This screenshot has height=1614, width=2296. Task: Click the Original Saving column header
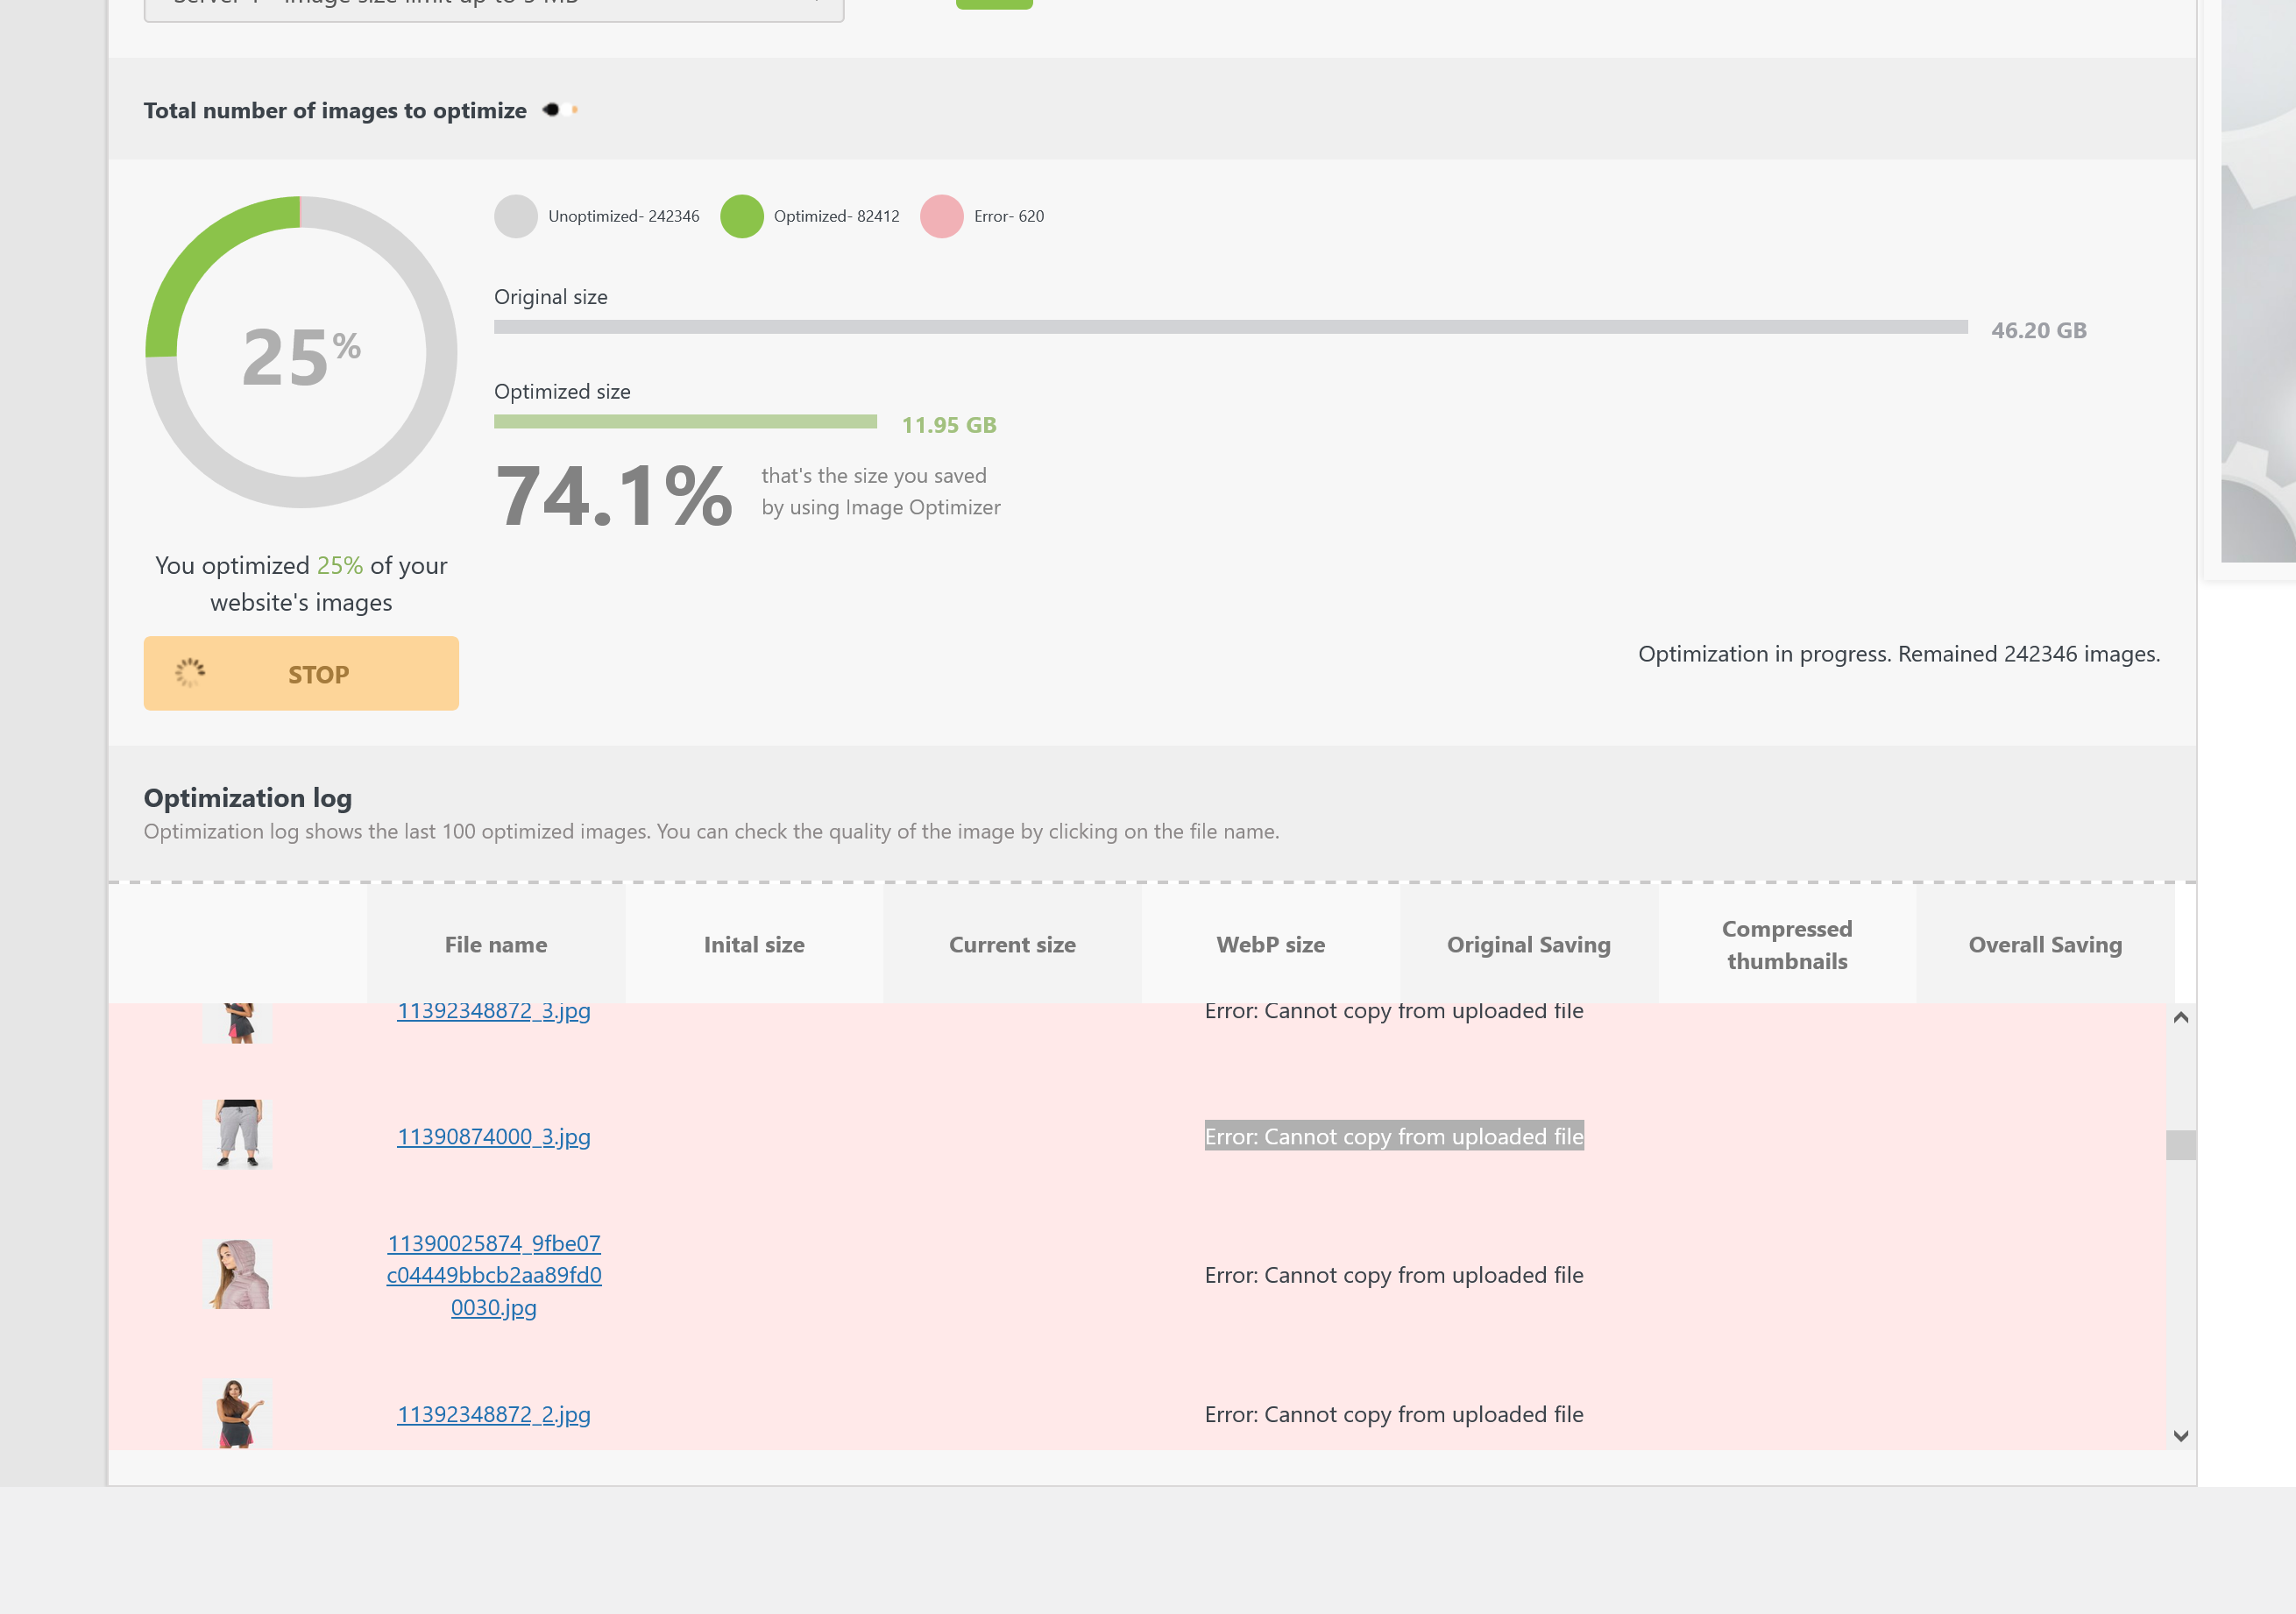[1529, 945]
